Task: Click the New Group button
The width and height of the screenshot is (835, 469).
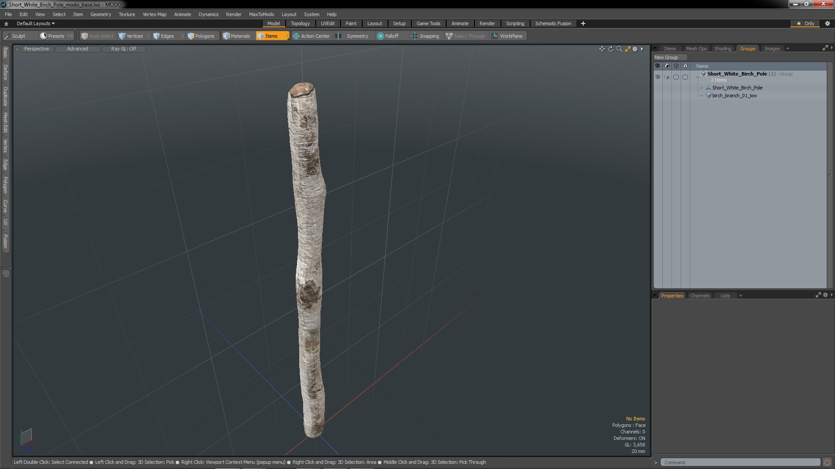Action: pos(670,57)
